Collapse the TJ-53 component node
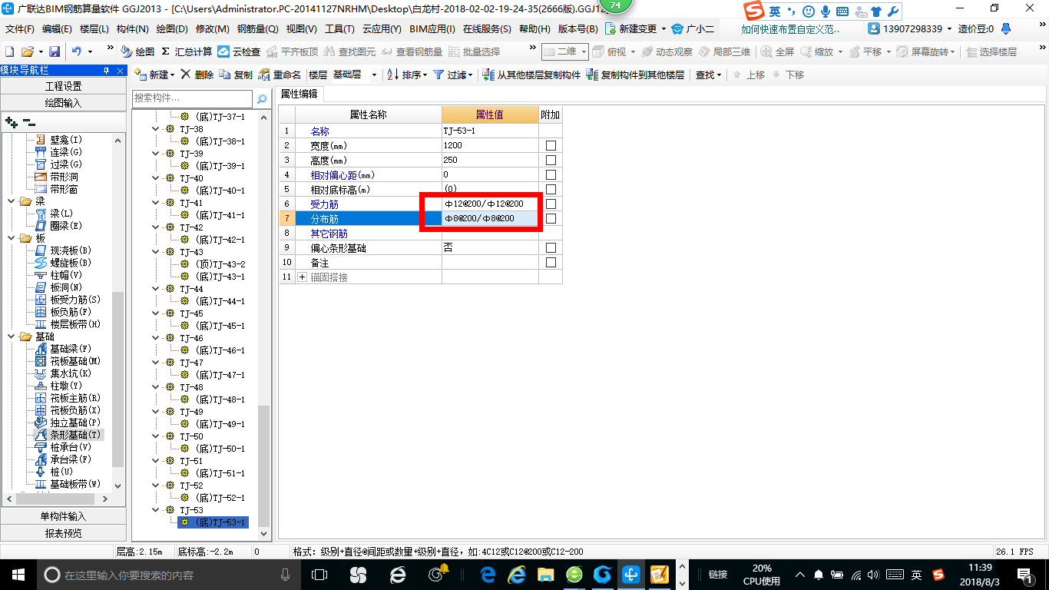Viewport: 1049px width, 590px height. click(x=156, y=510)
